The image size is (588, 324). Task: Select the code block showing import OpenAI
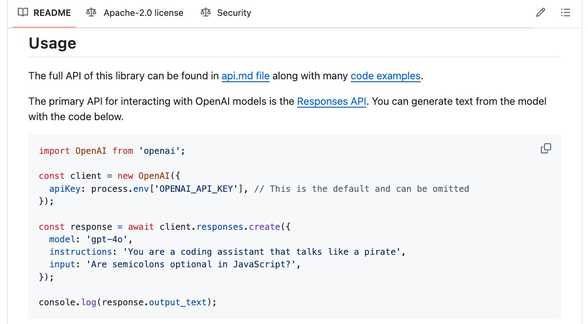(x=111, y=150)
